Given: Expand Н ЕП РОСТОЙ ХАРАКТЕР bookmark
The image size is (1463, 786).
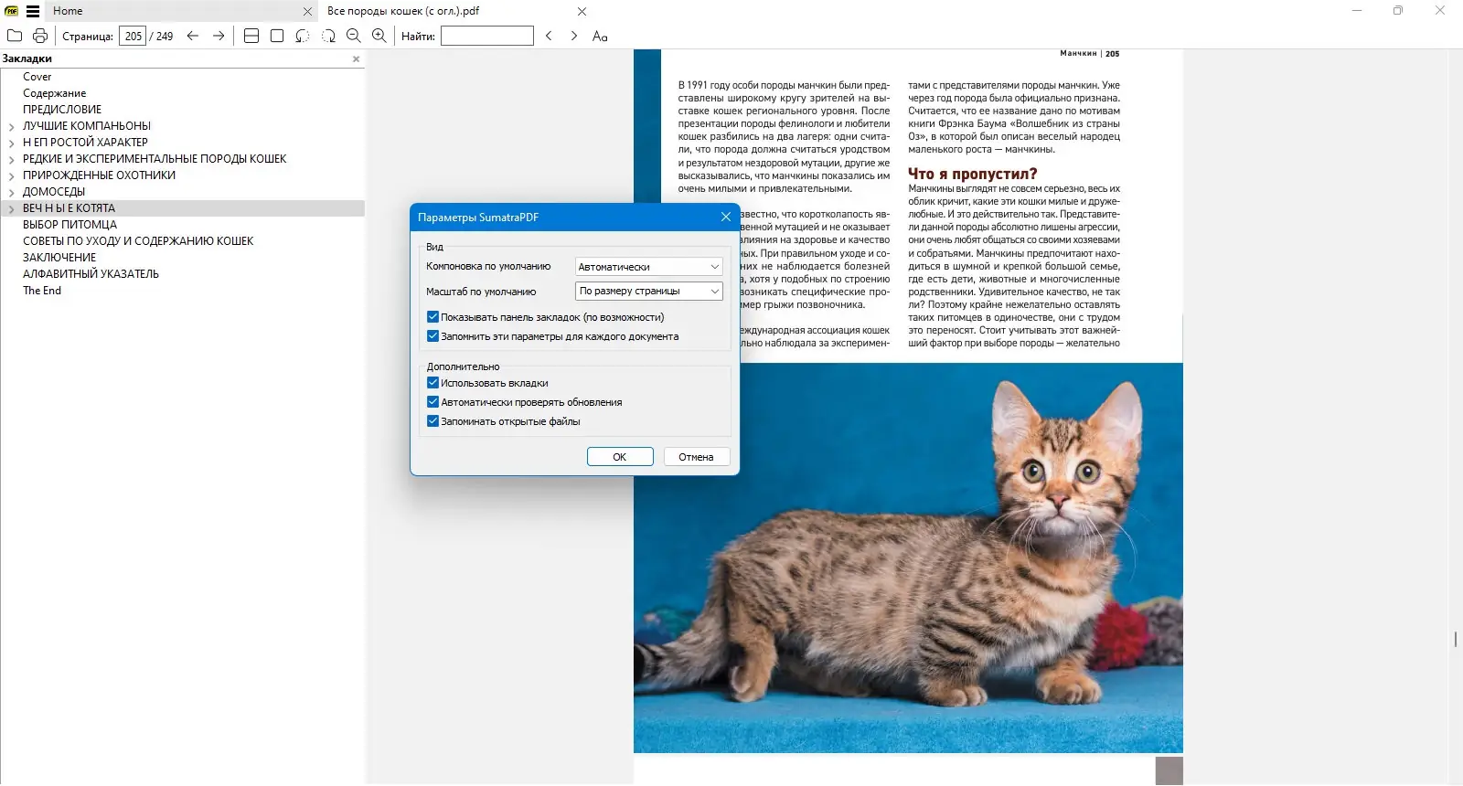Looking at the screenshot, I should (x=11, y=143).
